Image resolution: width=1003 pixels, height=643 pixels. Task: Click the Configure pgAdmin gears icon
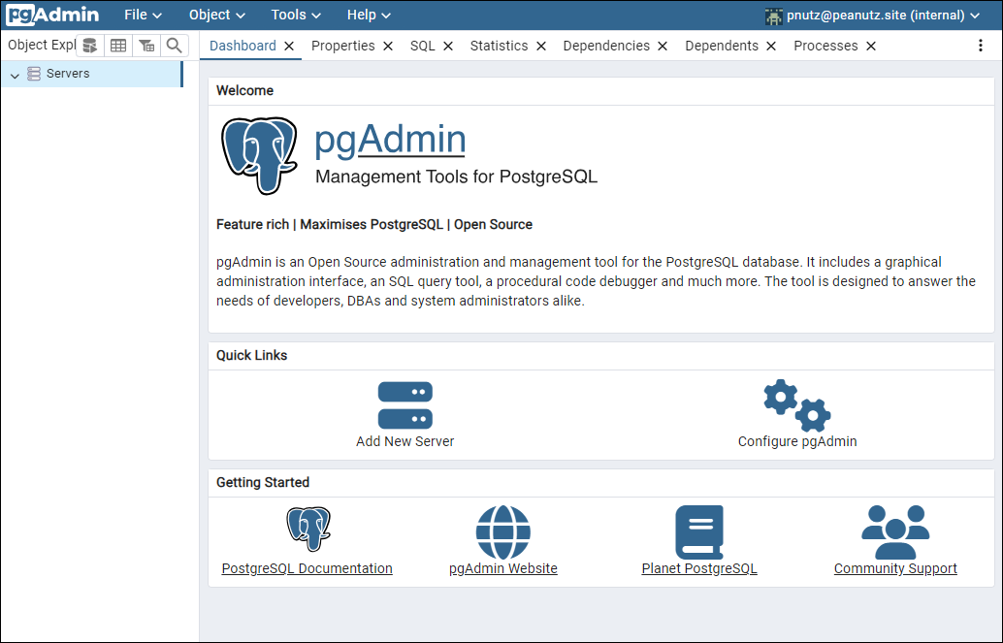tap(797, 405)
